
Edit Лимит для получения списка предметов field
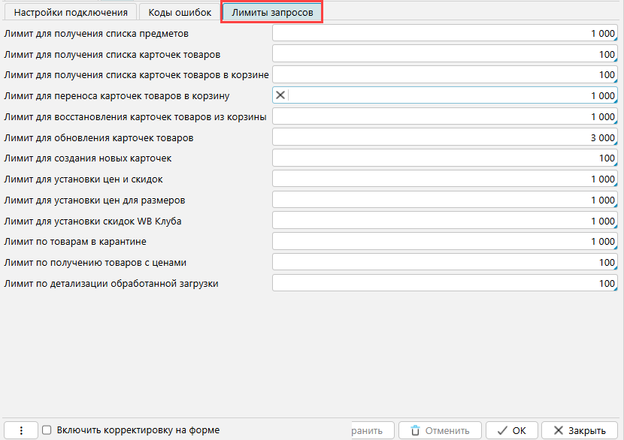(445, 33)
